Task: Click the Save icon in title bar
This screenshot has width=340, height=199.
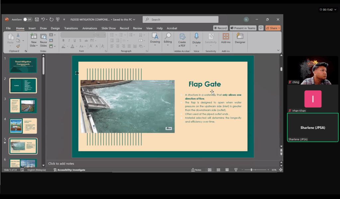Action: point(37,20)
